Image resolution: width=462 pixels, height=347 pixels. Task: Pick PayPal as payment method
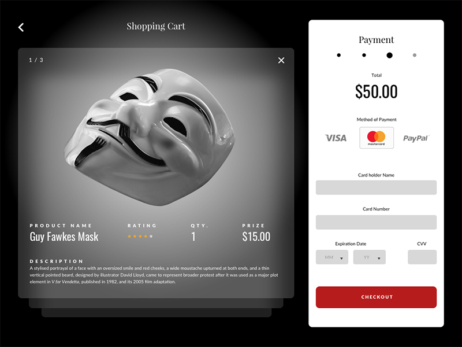pos(415,138)
